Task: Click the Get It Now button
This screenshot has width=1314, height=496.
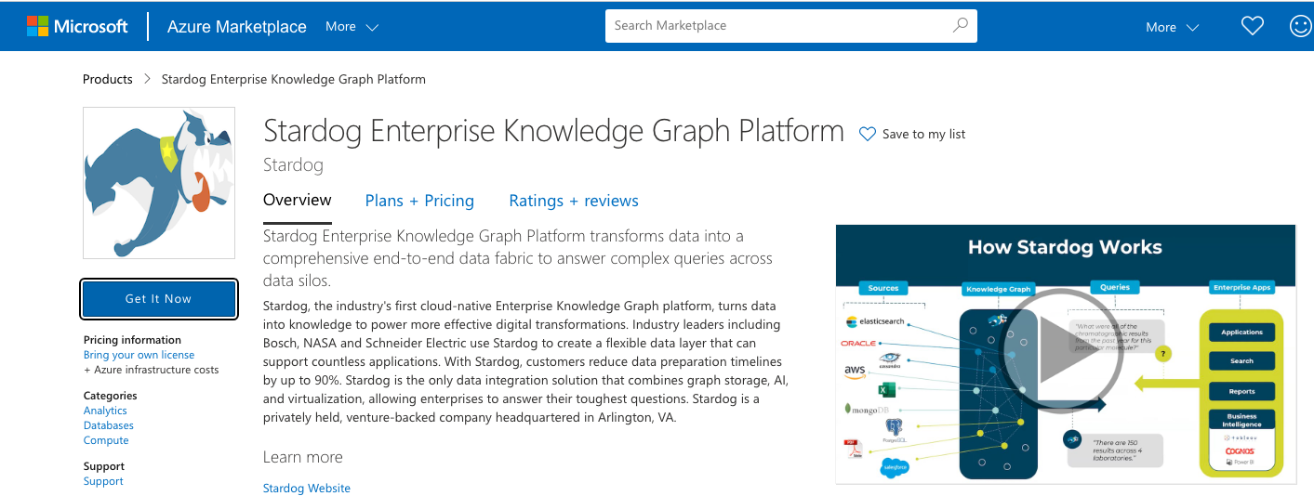Action: tap(159, 299)
